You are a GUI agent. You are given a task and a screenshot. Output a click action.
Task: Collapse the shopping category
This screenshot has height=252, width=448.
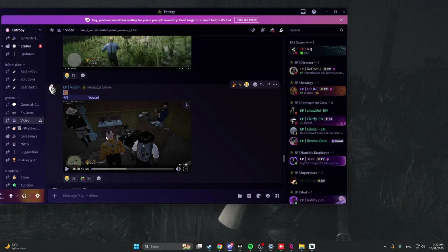(13, 171)
